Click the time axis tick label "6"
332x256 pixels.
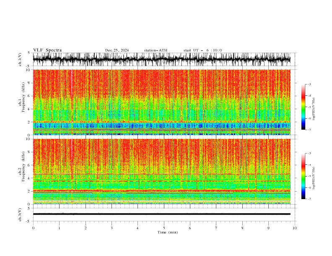(190, 228)
